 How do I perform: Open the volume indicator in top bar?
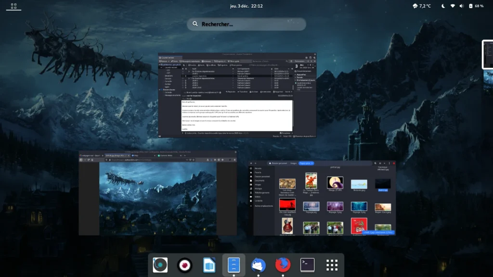(x=462, y=6)
